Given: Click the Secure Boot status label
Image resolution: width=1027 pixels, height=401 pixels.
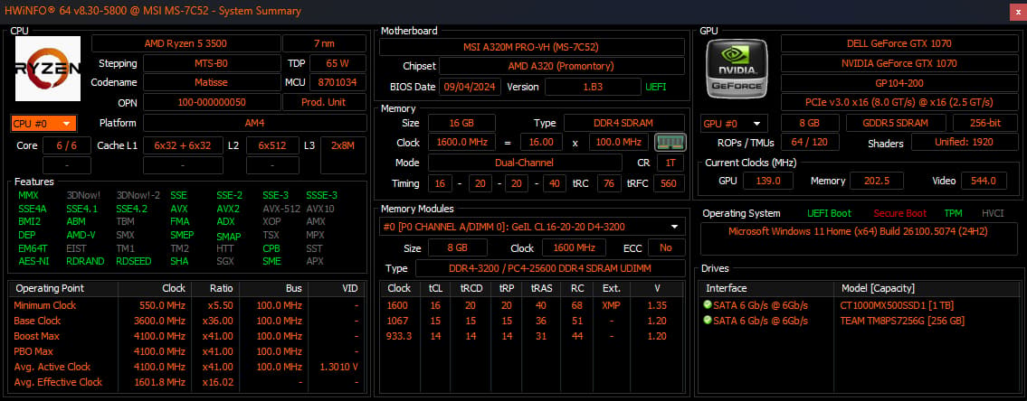Looking at the screenshot, I should tap(900, 213).
